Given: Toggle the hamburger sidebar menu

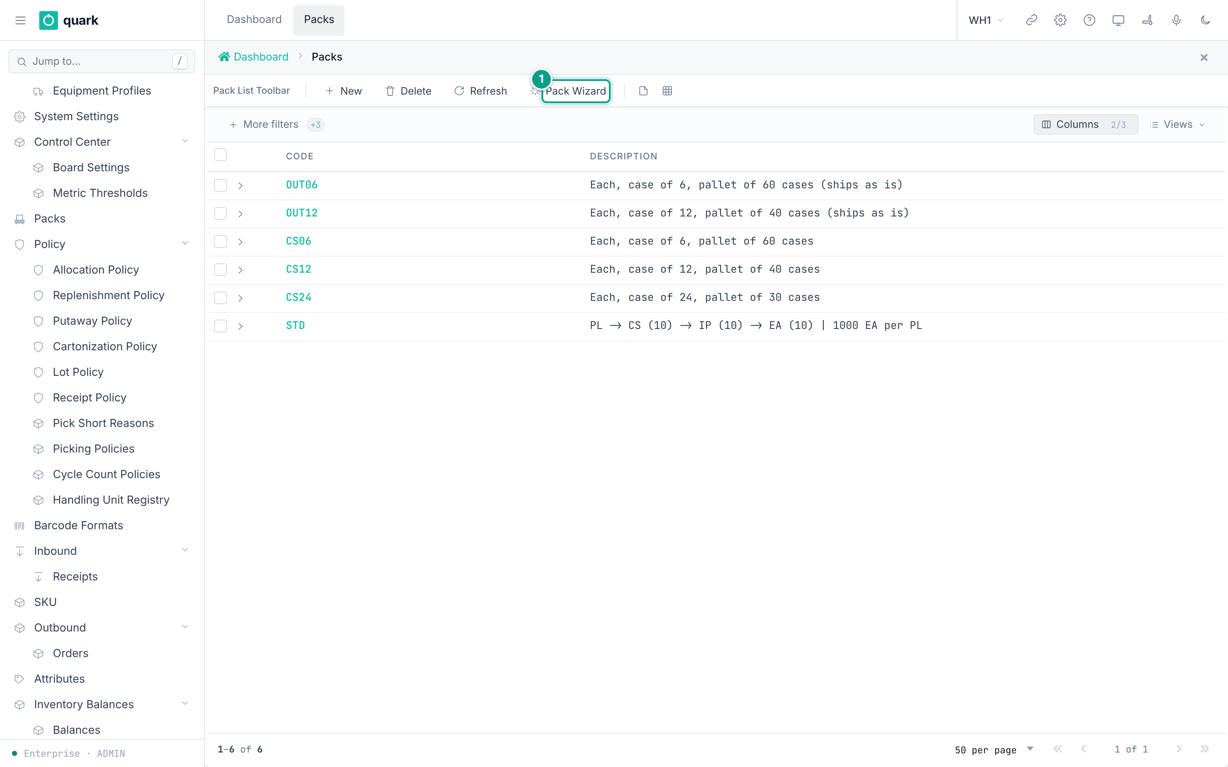Looking at the screenshot, I should pyautogui.click(x=20, y=20).
